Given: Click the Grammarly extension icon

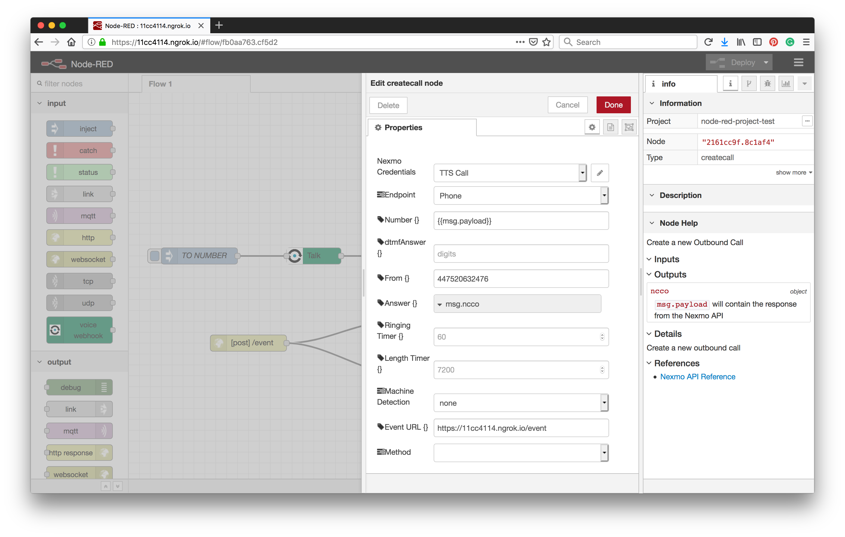Looking at the screenshot, I should (790, 42).
